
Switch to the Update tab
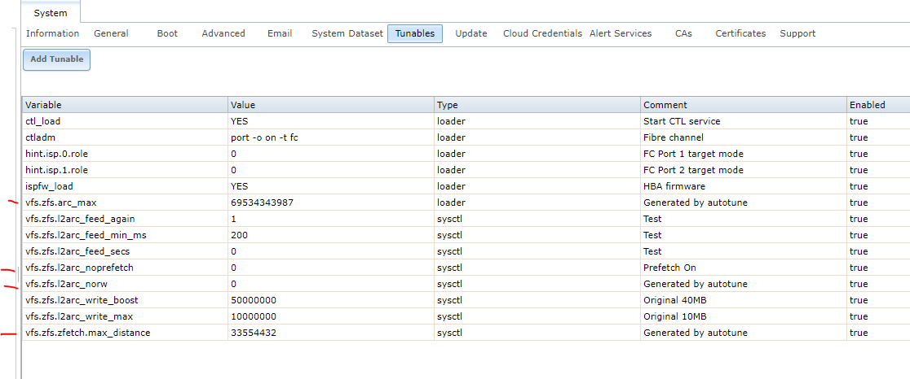pyautogui.click(x=471, y=33)
